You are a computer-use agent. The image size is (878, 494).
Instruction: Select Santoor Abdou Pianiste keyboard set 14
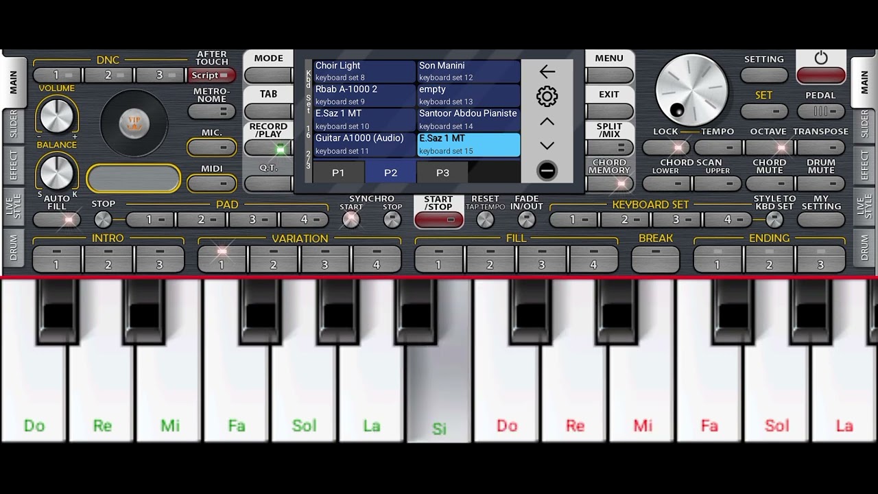(x=468, y=120)
